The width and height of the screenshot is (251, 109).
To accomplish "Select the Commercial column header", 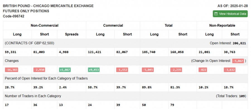I will coord(113,26).
